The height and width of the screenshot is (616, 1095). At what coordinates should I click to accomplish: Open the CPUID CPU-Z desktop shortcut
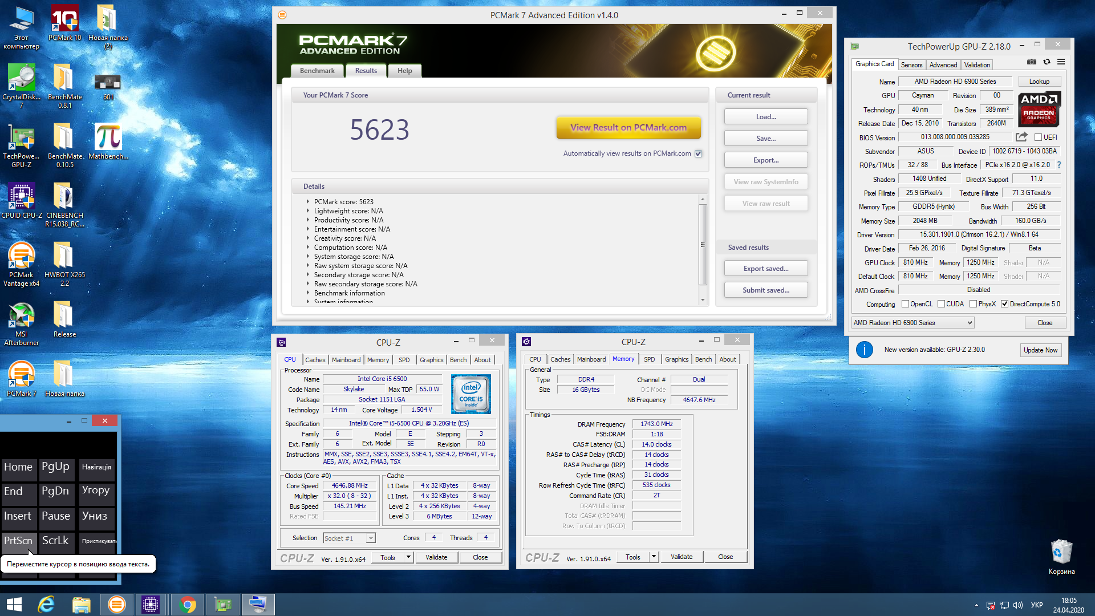pyautogui.click(x=21, y=200)
